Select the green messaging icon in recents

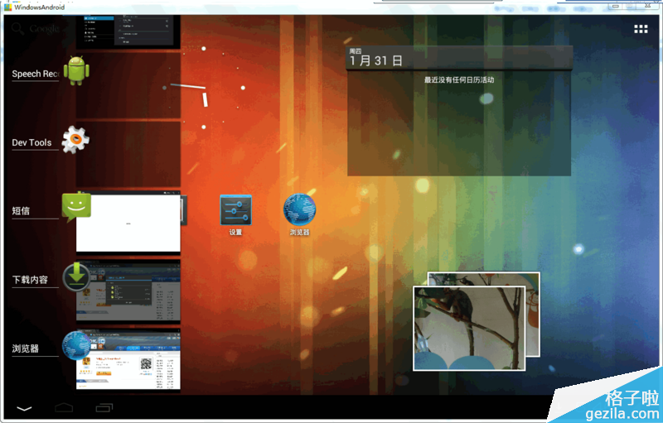pos(76,206)
